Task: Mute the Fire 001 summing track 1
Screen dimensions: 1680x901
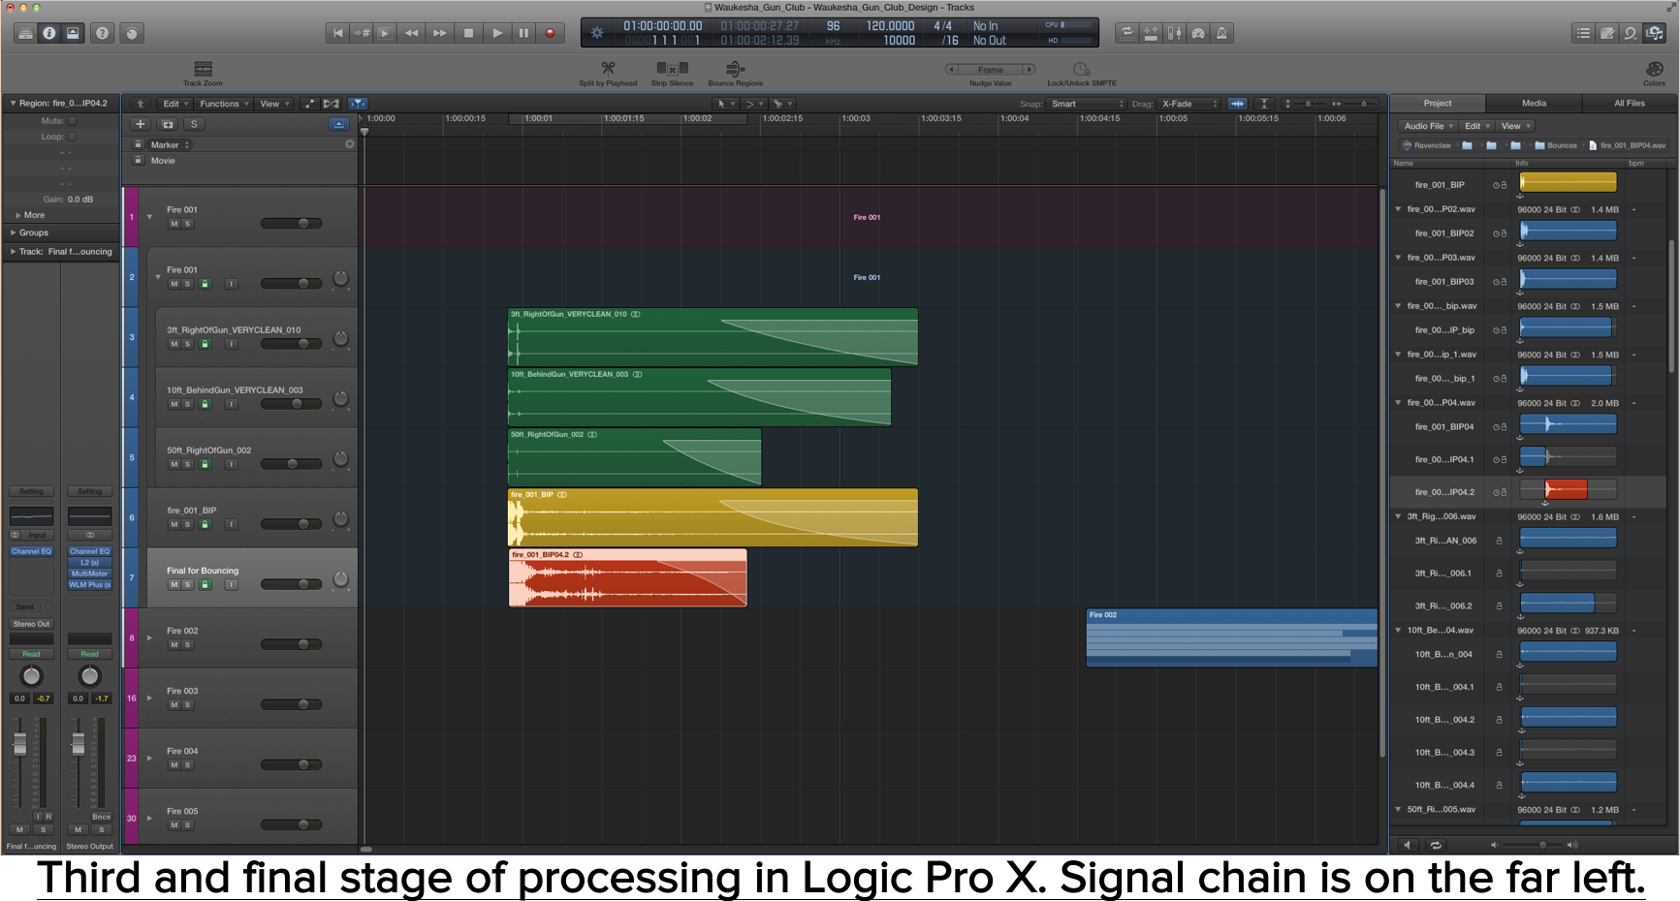Action: (174, 224)
